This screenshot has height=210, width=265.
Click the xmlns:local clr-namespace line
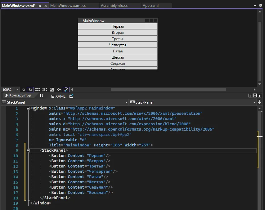[x=90, y=135]
